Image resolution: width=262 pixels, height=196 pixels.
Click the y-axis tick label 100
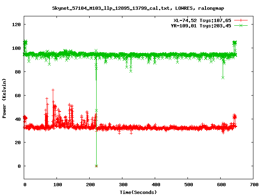[16, 48]
